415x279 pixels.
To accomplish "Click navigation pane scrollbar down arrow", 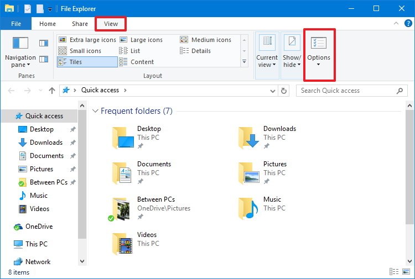I will coord(82,261).
